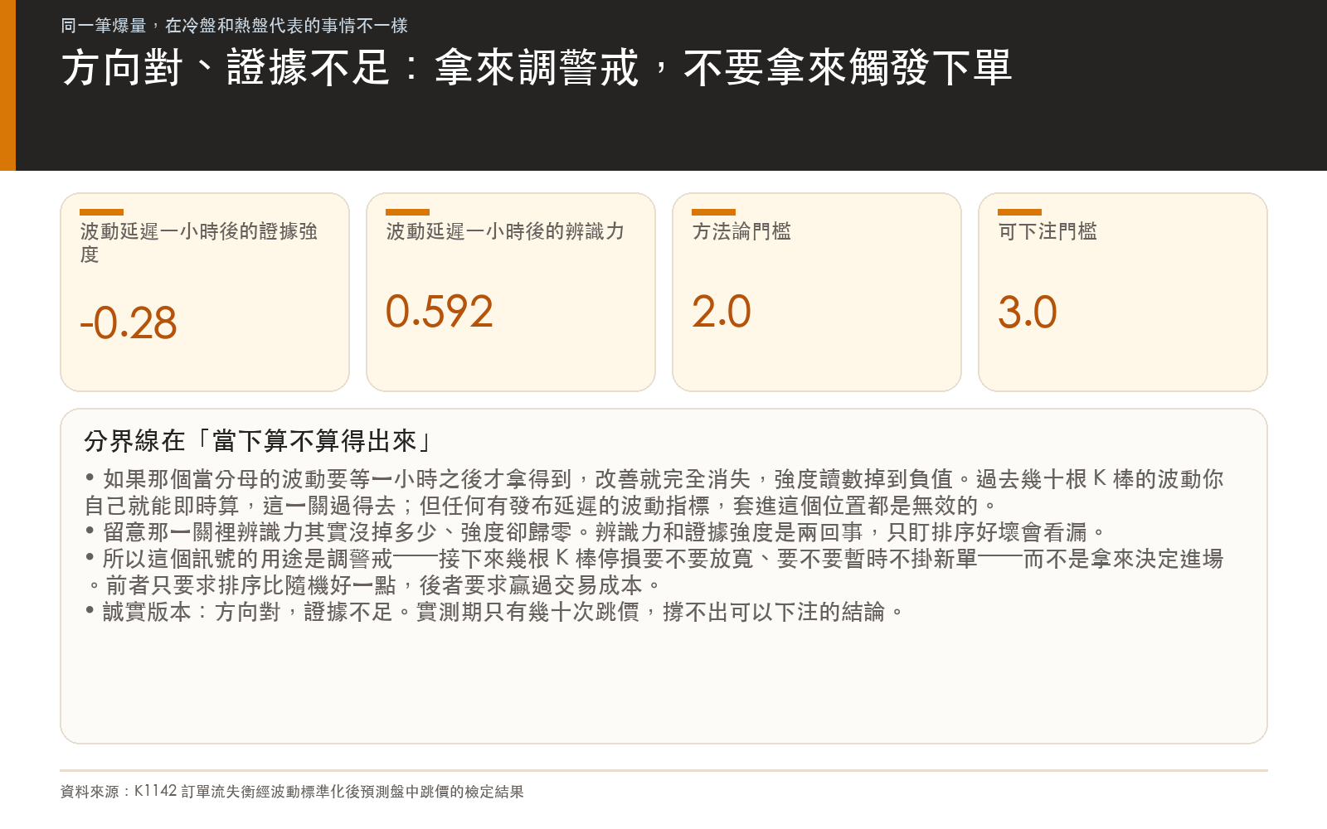
Task: Select the bullet starting 留意那一關裡辨識力
Action: pyautogui.click(x=595, y=532)
